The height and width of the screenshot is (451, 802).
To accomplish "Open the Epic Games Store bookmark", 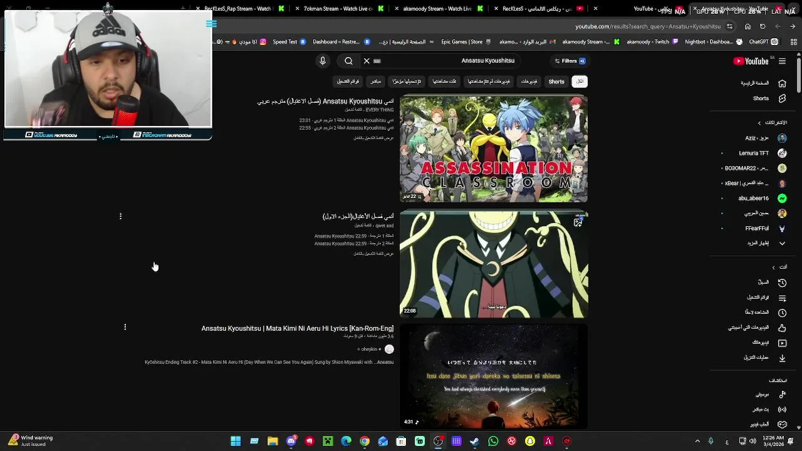I will click(x=466, y=42).
